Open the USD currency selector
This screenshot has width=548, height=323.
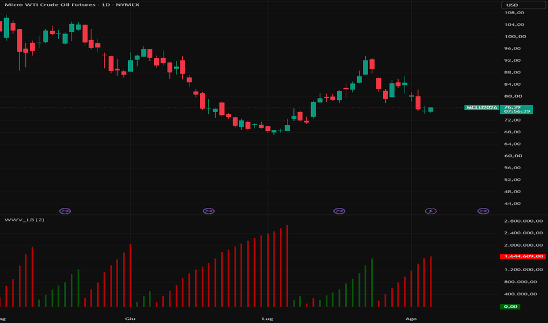[x=523, y=5]
